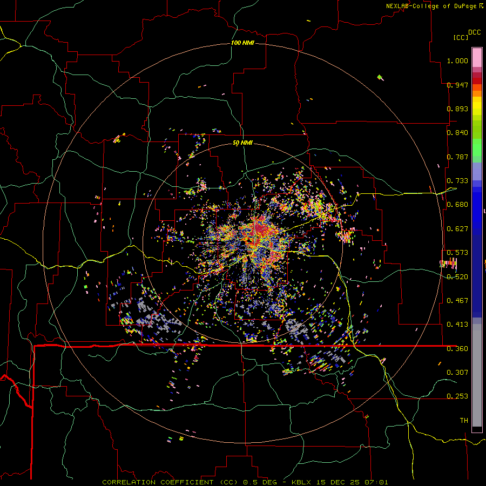Click the bright green segment of the colorbar

click(477, 147)
